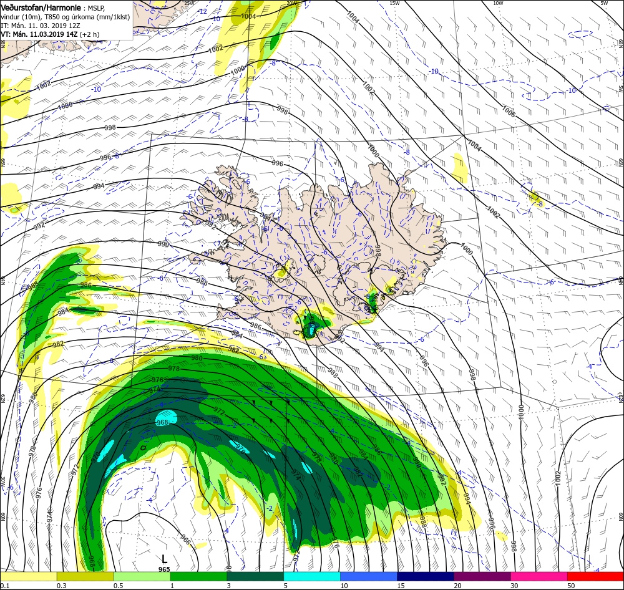Click the "0.1" legend value
This screenshot has width=624, height=590.
pyautogui.click(x=4, y=586)
